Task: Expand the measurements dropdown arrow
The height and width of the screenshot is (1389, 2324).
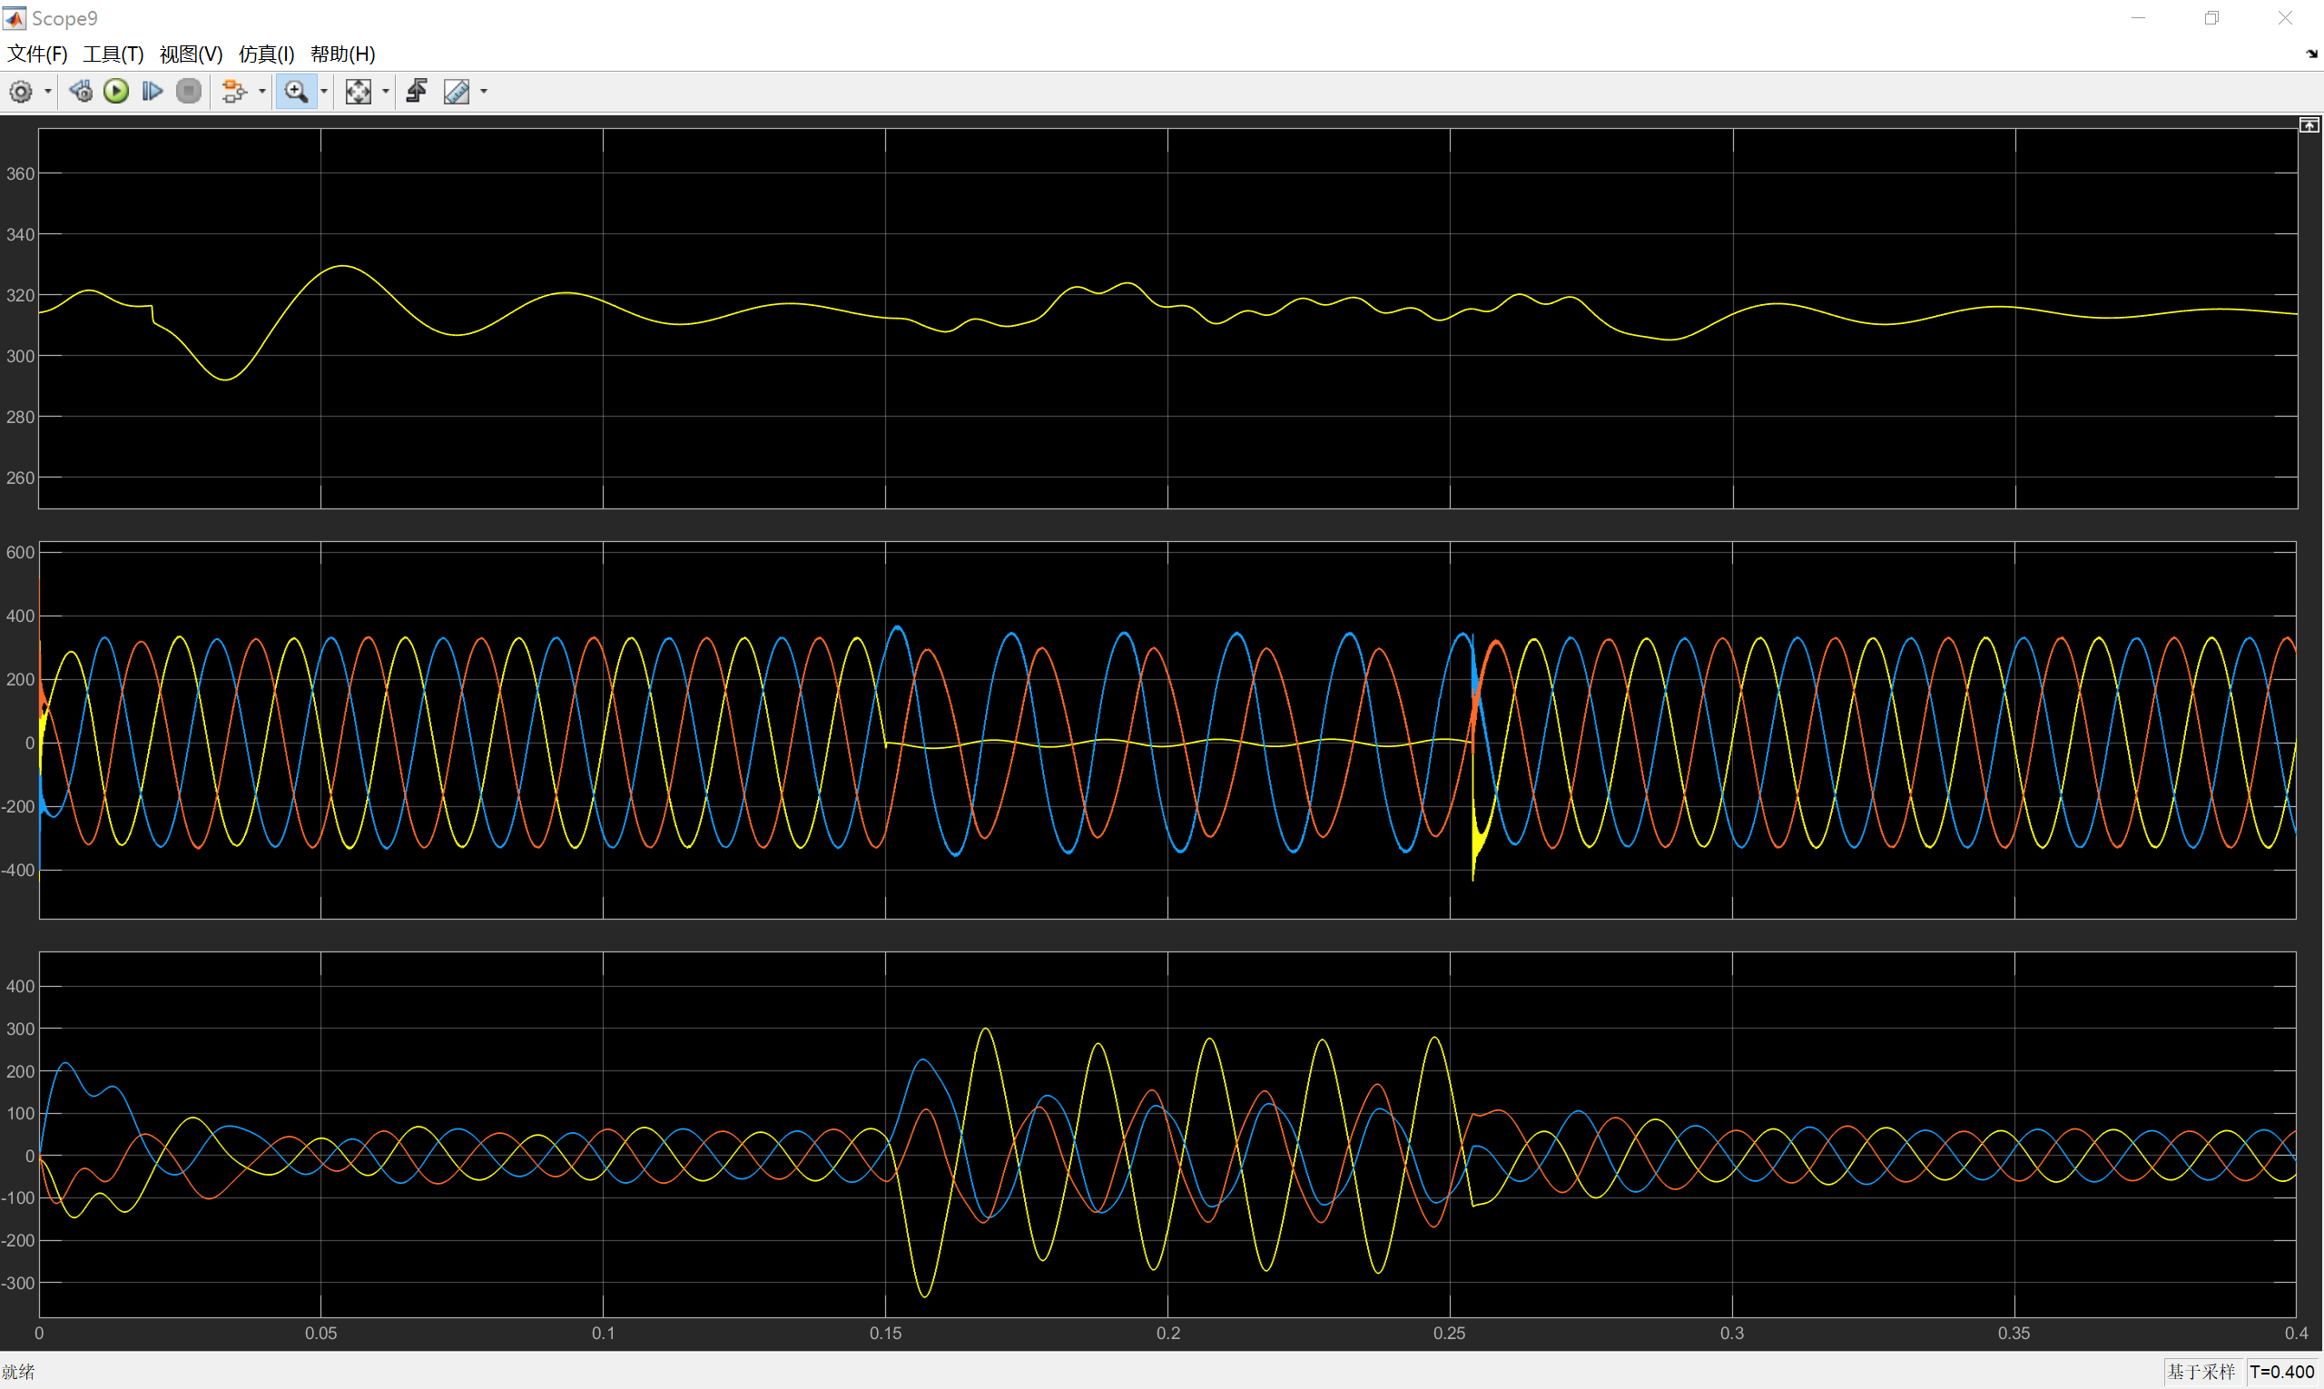Action: point(484,92)
